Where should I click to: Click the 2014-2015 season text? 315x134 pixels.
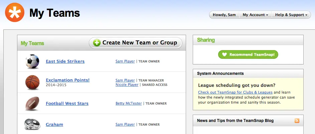[56, 85]
